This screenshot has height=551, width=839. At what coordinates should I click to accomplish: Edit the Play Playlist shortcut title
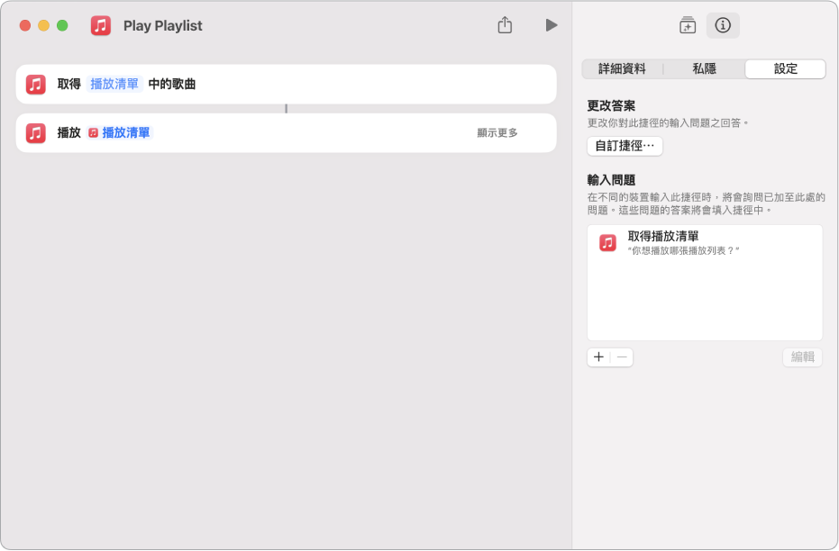click(162, 25)
